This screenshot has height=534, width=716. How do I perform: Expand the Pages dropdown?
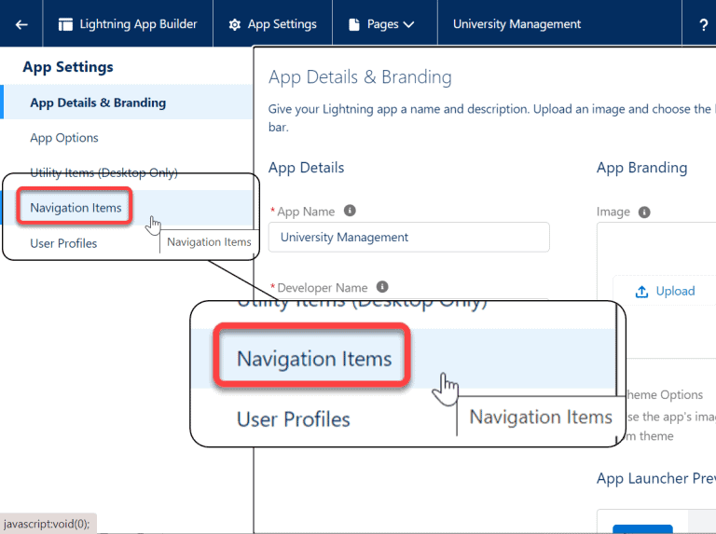(381, 24)
